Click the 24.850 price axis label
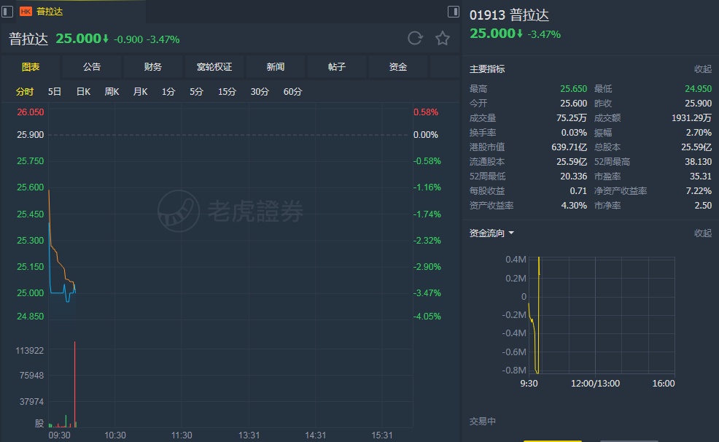 31,317
